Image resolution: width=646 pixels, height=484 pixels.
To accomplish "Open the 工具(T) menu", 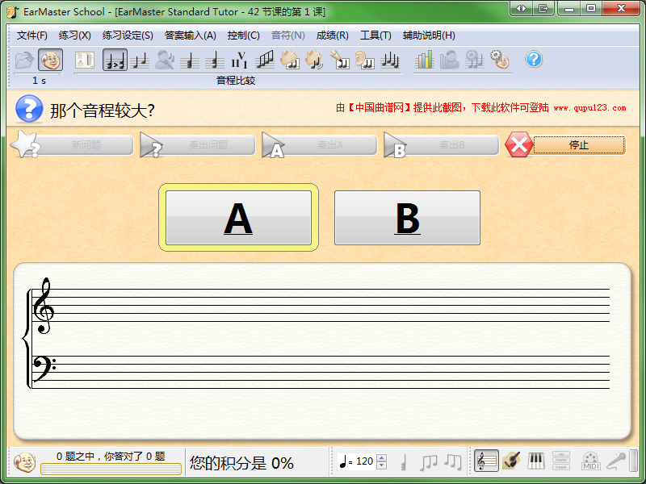I will (375, 35).
